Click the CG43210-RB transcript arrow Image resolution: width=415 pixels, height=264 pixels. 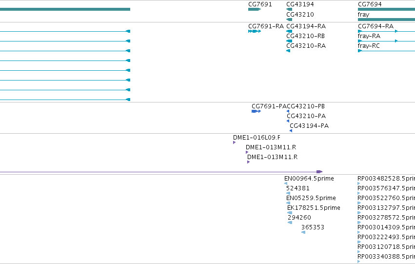[289, 41]
